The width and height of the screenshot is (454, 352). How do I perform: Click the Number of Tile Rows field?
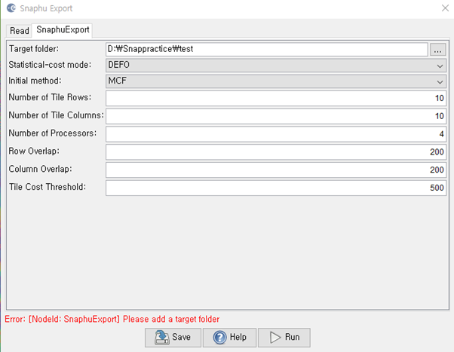tap(276, 98)
